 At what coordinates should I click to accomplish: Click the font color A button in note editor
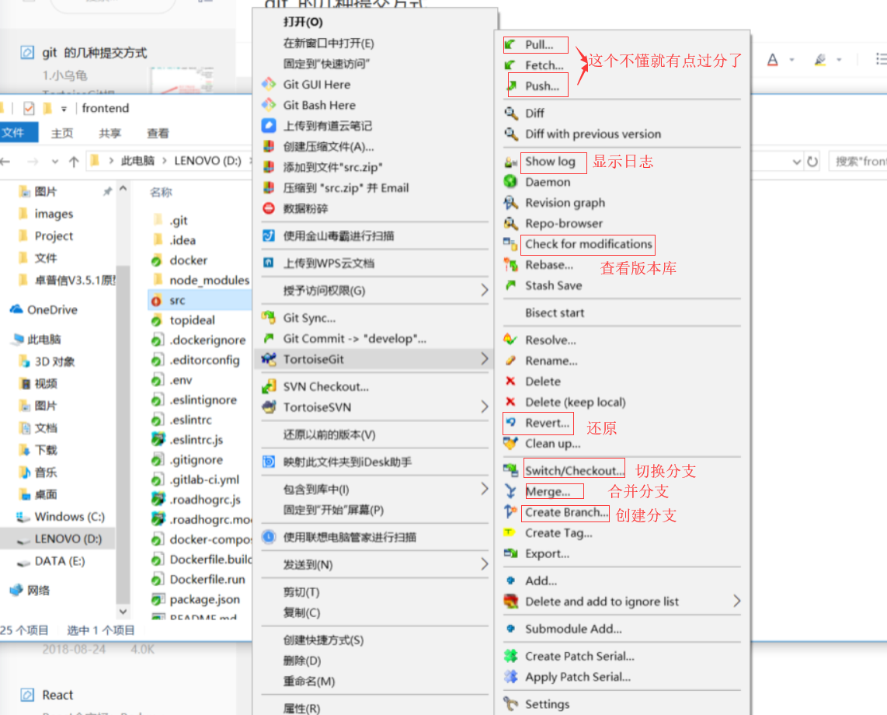point(773,59)
